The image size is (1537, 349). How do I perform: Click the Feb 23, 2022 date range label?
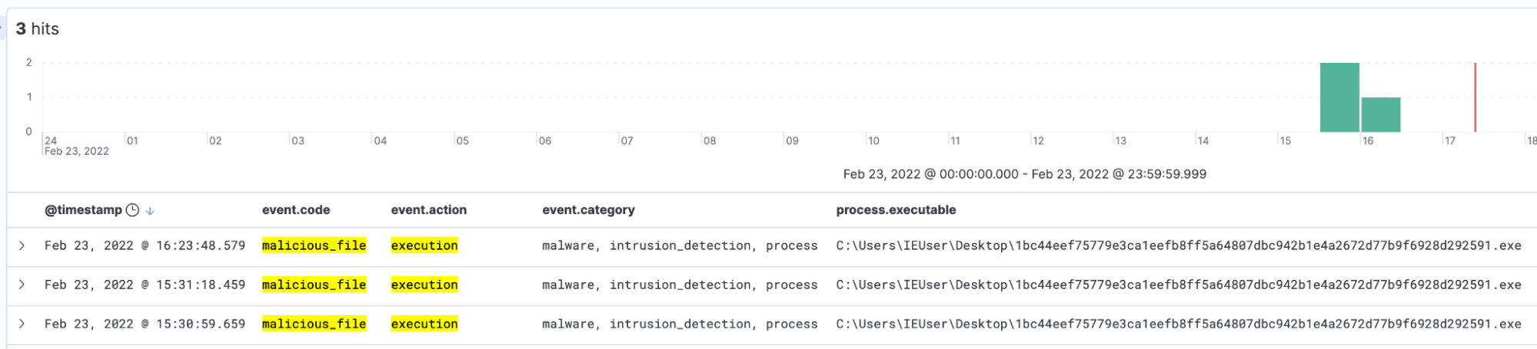coord(1024,174)
